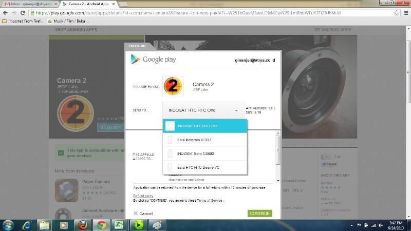The image size is (411, 231).
Task: Open the Windows Start button
Action: [8, 225]
